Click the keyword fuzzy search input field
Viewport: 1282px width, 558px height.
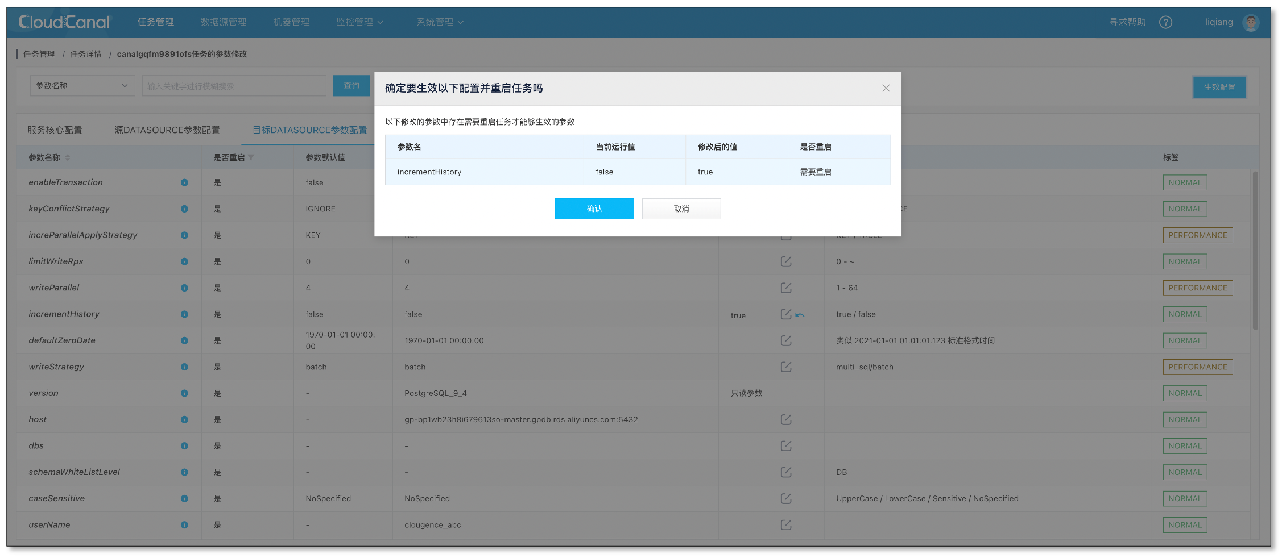[234, 86]
